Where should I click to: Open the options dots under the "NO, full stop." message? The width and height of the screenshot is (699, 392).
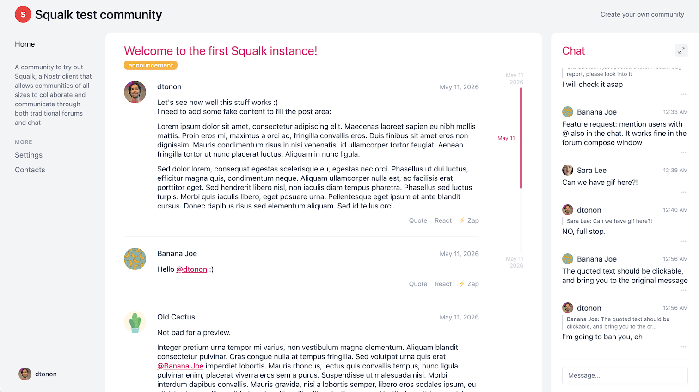coord(683,241)
